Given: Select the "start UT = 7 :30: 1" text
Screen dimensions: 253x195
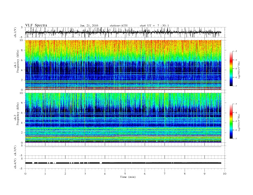Looking at the screenshot, I should 154,25.
